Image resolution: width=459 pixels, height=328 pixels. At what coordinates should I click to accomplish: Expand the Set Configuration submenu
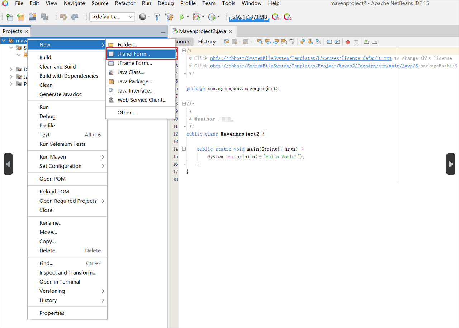(67, 166)
